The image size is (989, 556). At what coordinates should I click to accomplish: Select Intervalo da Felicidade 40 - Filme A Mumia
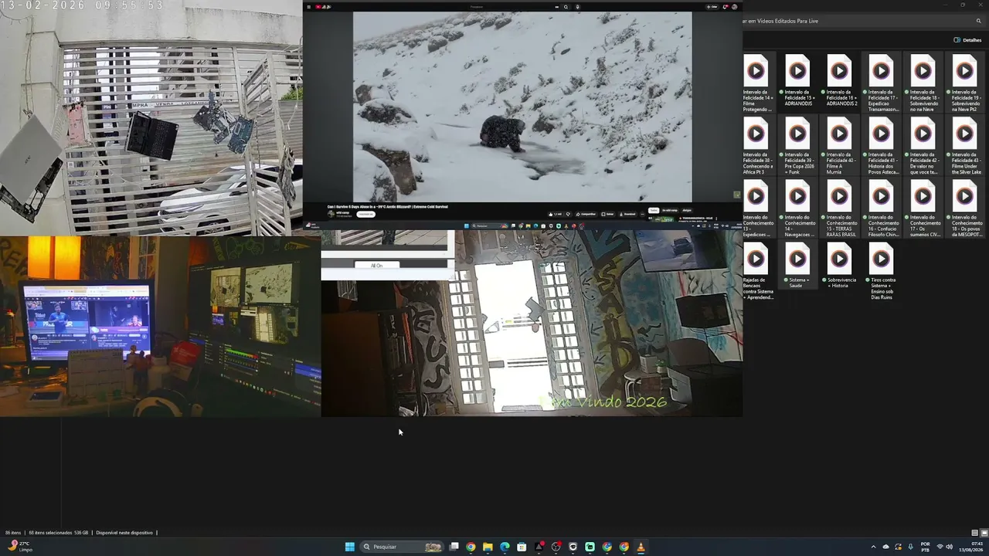pos(839,146)
